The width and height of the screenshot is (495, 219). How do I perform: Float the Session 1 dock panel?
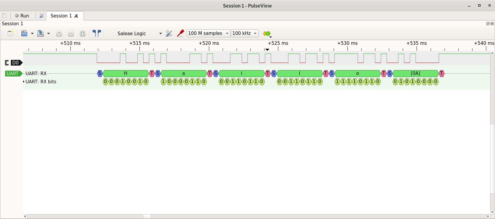coord(488,23)
